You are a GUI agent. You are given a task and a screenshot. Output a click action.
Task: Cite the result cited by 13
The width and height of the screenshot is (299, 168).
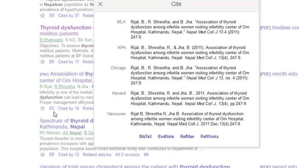[x=52, y=154]
